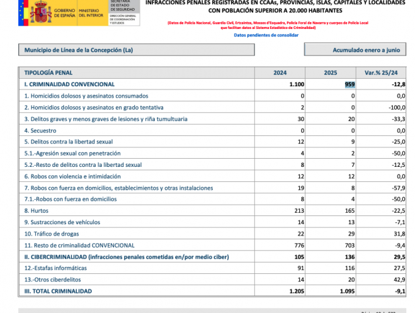Click the variation value -100,0
This screenshot has width=415, height=313.
click(x=397, y=108)
